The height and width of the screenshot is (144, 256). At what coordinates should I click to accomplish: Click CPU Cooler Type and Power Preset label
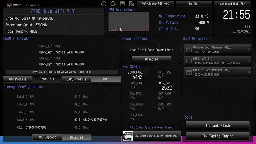[151, 127]
